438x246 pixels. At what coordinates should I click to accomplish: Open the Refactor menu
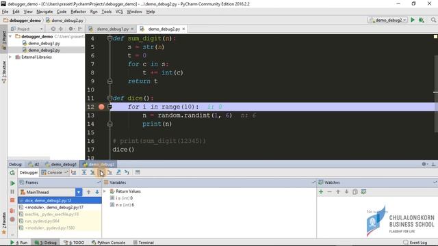[78, 12]
